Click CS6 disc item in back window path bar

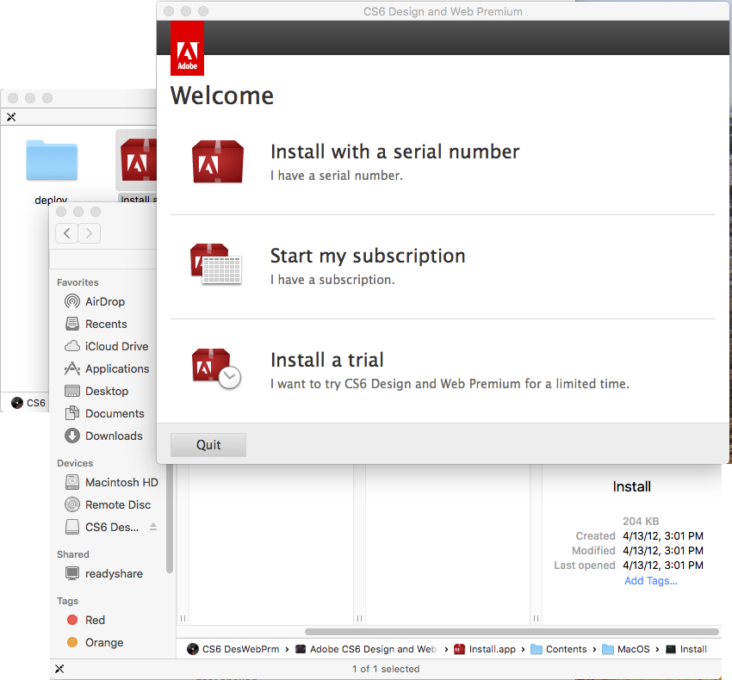(x=28, y=403)
